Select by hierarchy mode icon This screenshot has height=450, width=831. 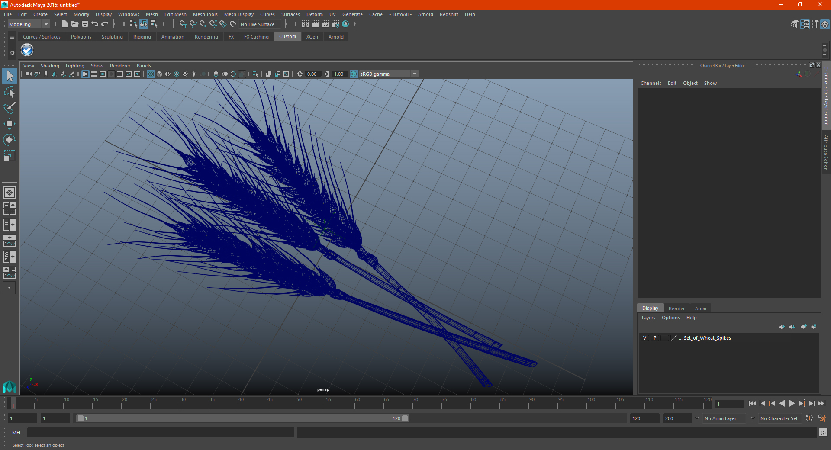click(x=133, y=24)
